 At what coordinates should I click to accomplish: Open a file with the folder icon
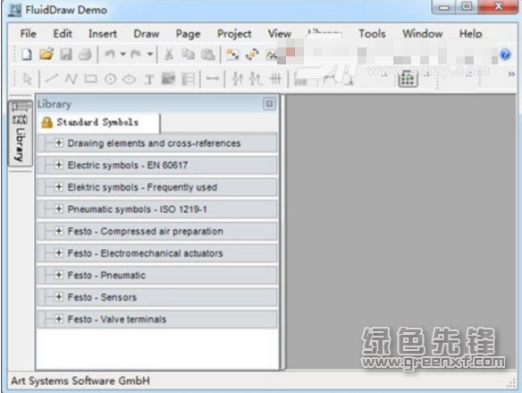(46, 54)
